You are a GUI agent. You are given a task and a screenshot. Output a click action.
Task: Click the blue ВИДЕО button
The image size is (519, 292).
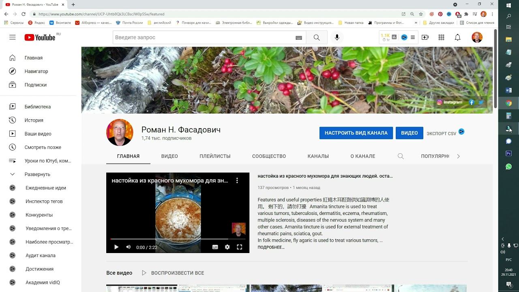pyautogui.click(x=410, y=133)
